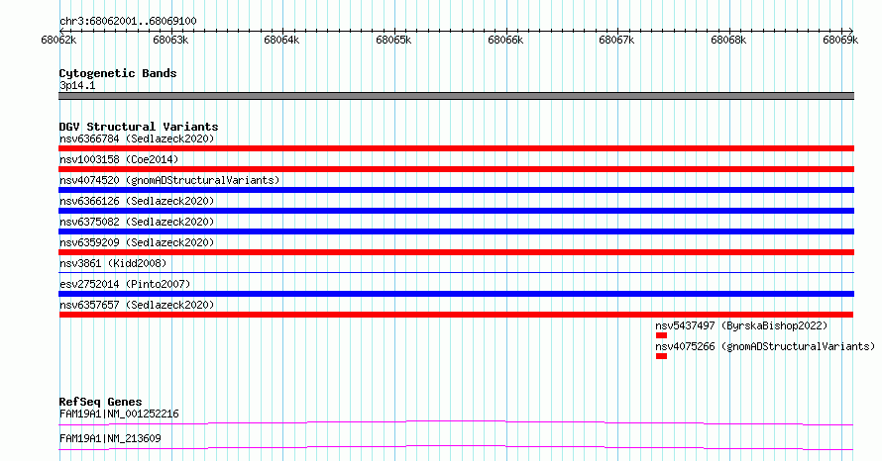This screenshot has width=882, height=461.
Task: Click the nsv4075266 (gnomADStructuralVariants) label
Action: tap(766, 346)
